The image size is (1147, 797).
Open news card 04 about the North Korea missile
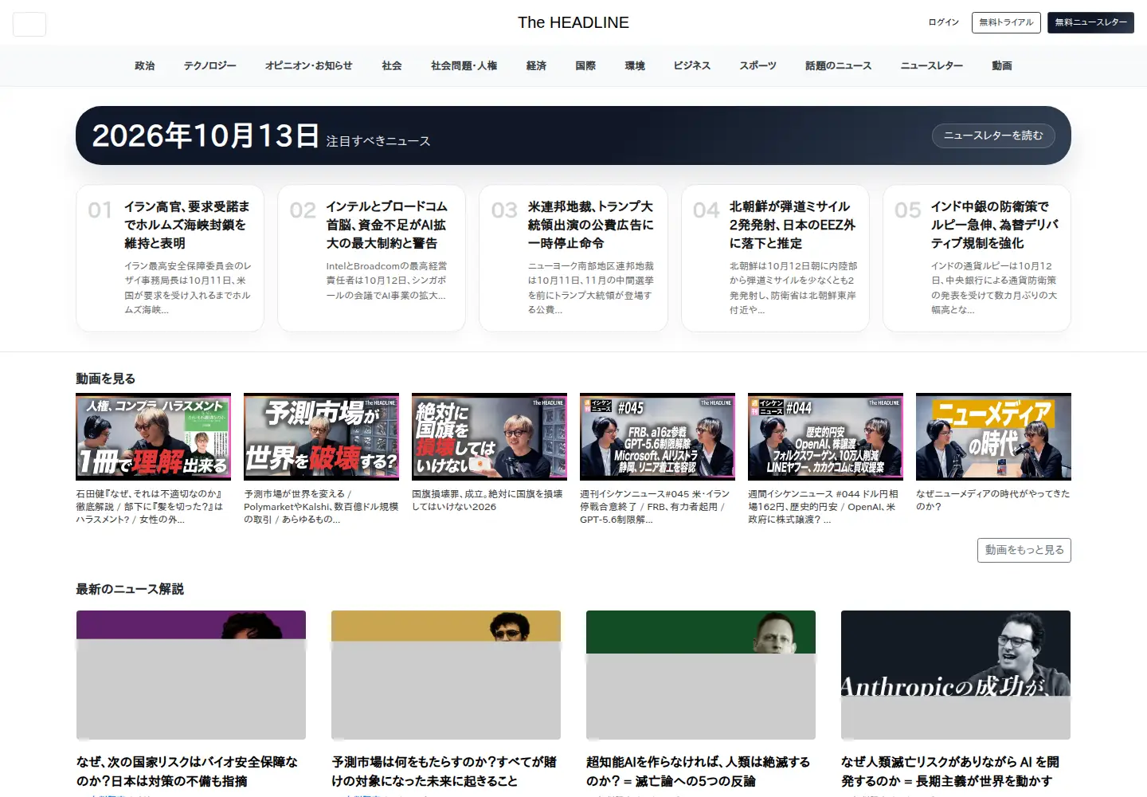pyautogui.click(x=775, y=258)
